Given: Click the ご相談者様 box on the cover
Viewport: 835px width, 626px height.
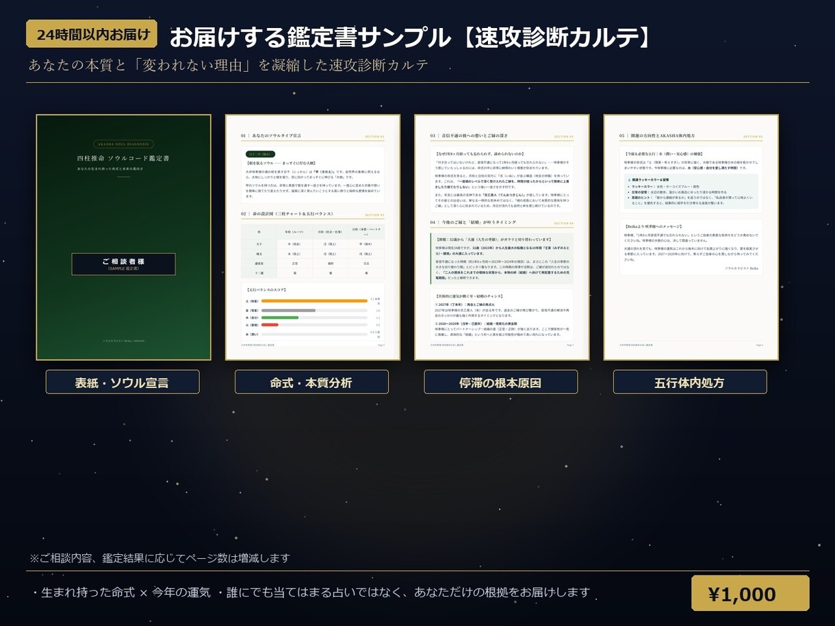Looking at the screenshot, I should point(123,264).
